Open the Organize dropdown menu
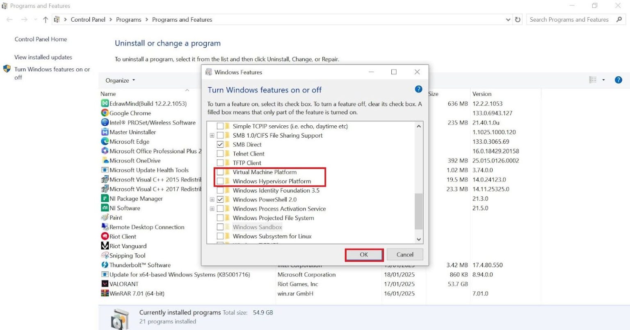The width and height of the screenshot is (630, 330). (x=120, y=80)
